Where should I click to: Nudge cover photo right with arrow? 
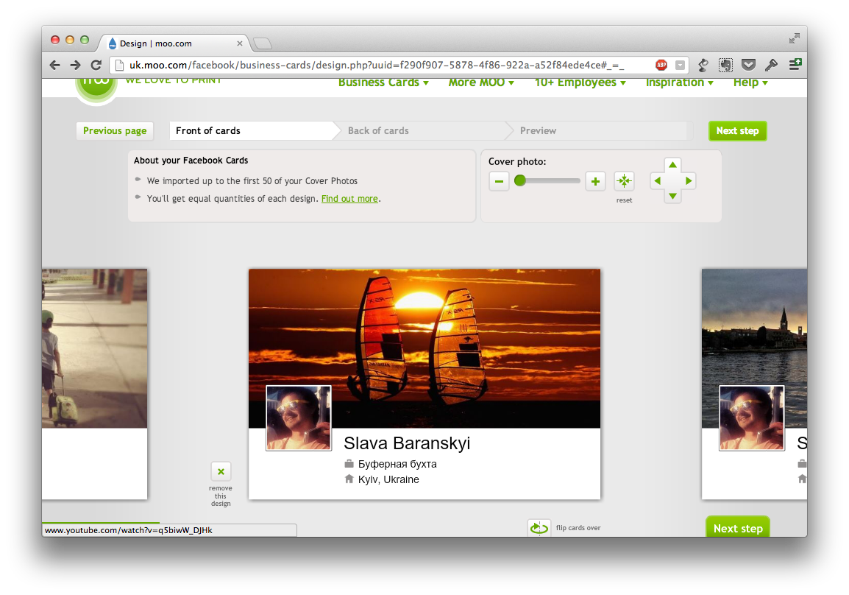tap(689, 181)
